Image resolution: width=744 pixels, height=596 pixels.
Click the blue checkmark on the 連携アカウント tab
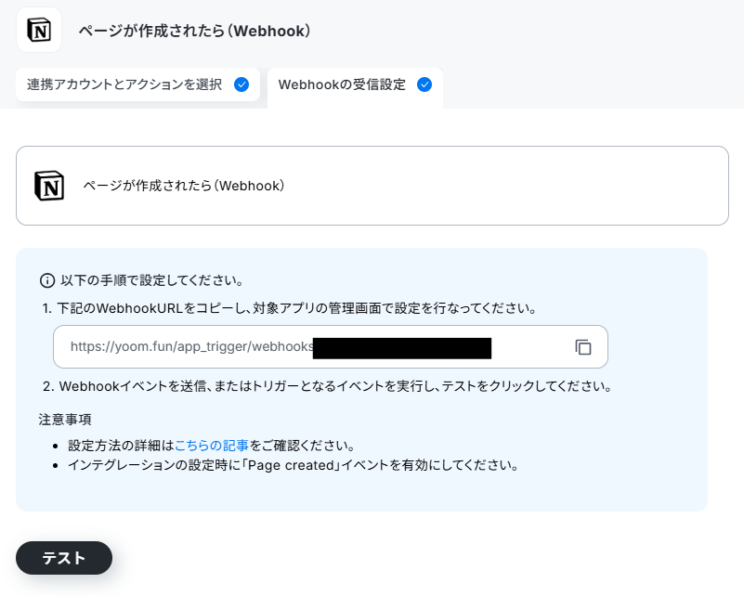pyautogui.click(x=241, y=84)
